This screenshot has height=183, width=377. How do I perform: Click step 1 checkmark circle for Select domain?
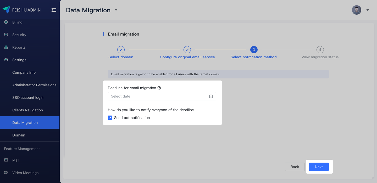click(121, 50)
